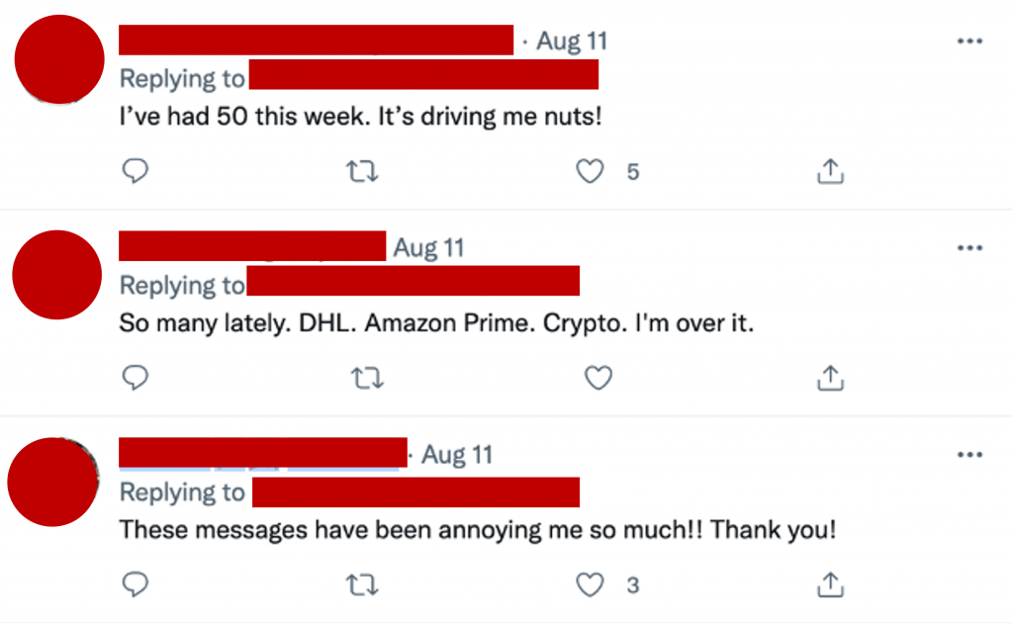This screenshot has width=1013, height=625.
Task: Open first tweet's author profile picture
Action: [59, 59]
